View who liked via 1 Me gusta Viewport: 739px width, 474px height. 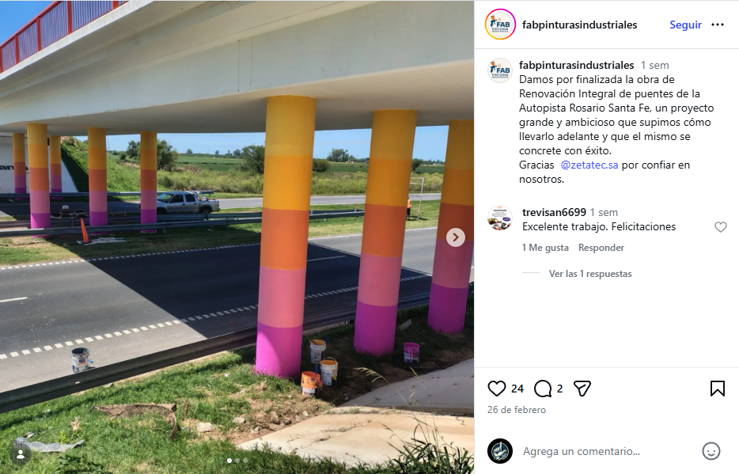[545, 248]
